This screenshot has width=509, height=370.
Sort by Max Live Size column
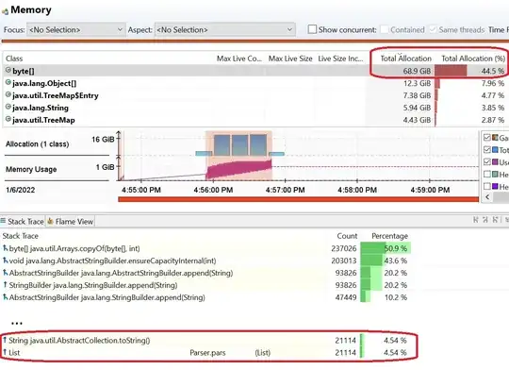point(290,59)
